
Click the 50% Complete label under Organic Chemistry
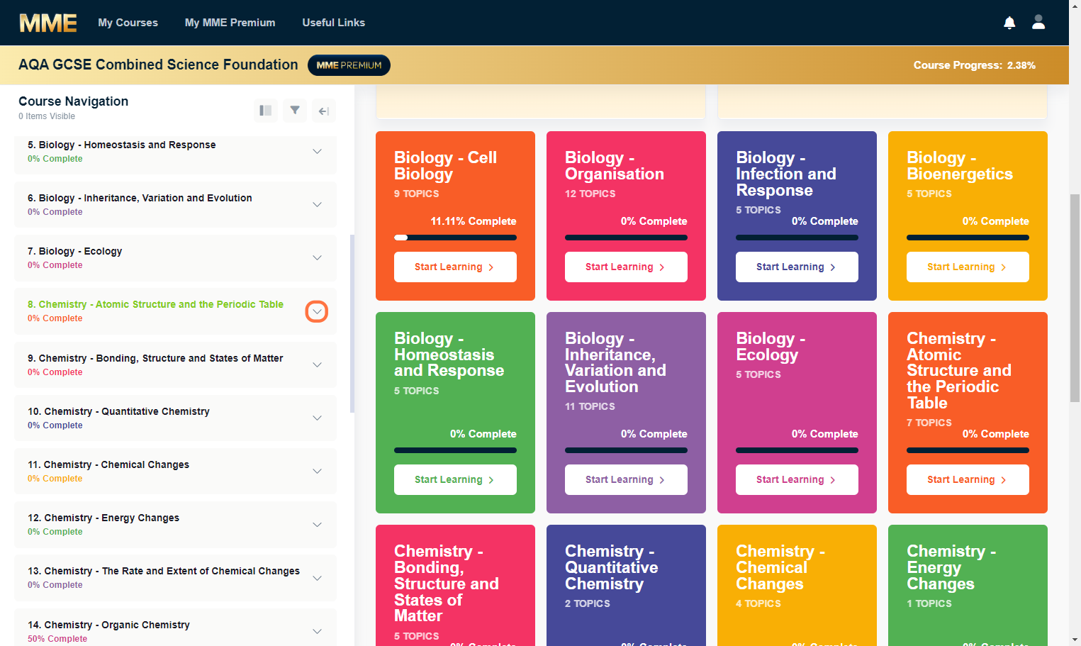coord(57,639)
